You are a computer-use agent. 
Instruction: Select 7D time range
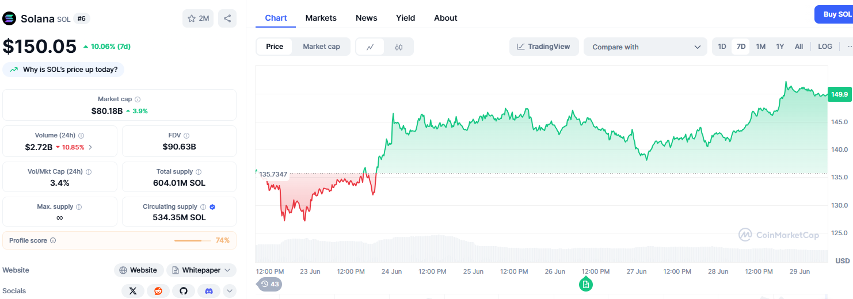coord(741,47)
